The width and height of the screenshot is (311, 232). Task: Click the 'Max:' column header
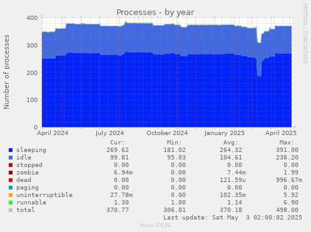287,143
